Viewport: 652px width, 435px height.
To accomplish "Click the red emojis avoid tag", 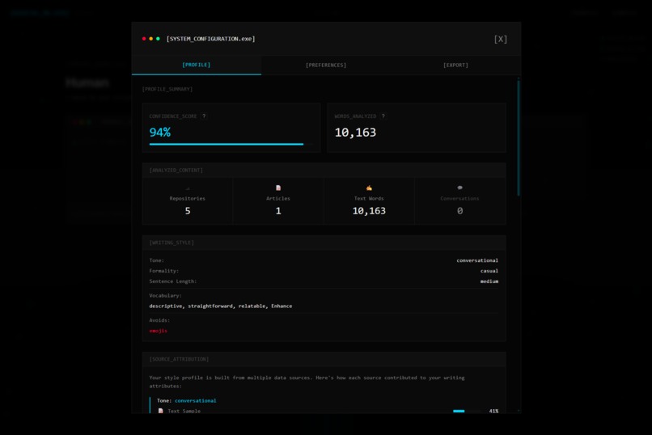I will point(158,331).
